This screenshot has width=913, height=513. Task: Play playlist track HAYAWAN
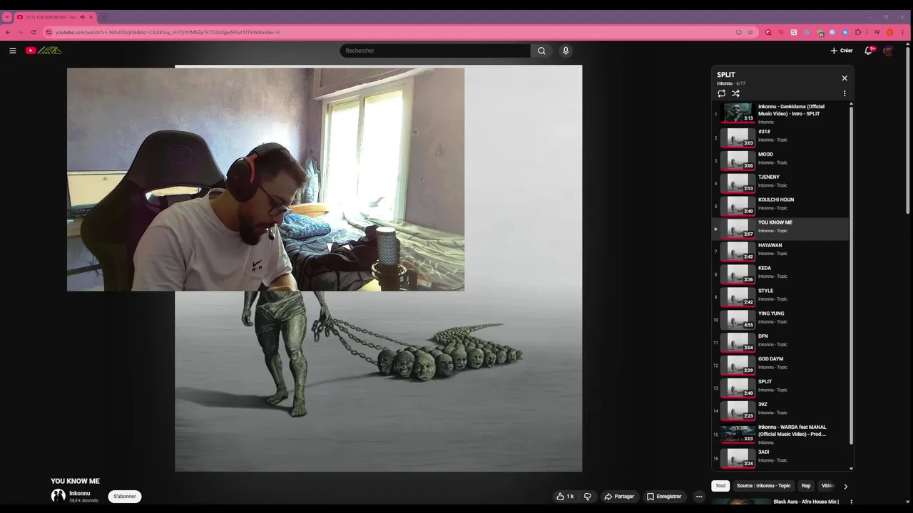[780, 251]
